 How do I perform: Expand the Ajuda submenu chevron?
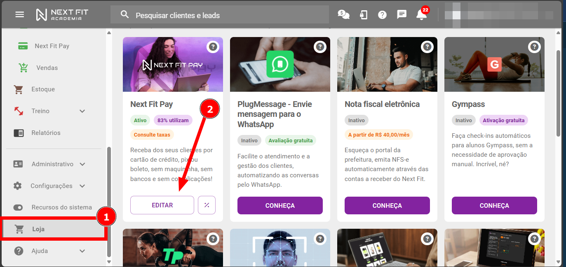82,251
